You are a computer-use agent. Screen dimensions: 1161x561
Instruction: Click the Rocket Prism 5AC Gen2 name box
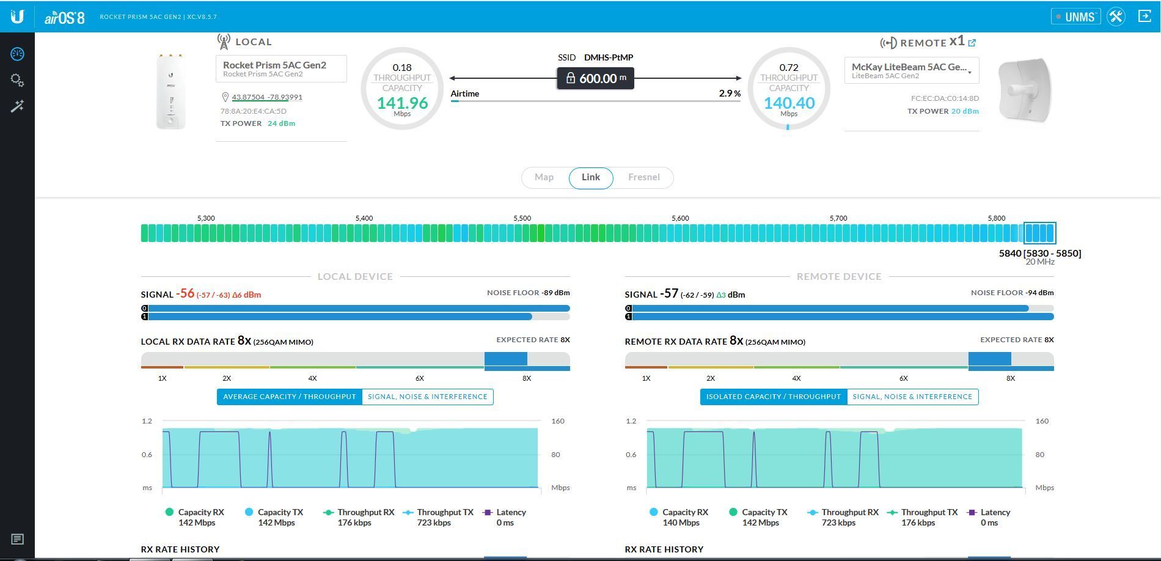(281, 68)
